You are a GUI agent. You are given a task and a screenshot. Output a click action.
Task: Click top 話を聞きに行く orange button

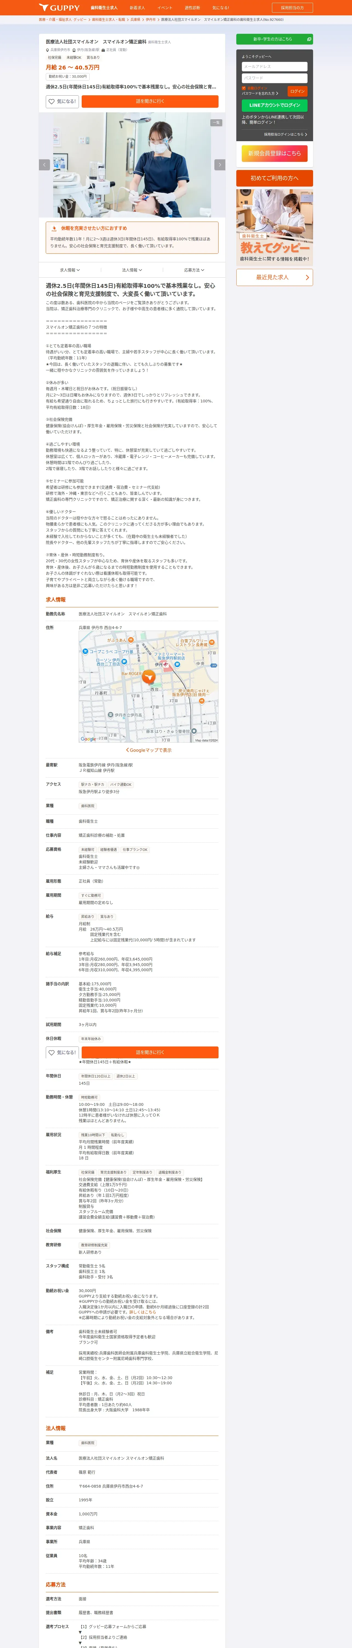(x=150, y=101)
